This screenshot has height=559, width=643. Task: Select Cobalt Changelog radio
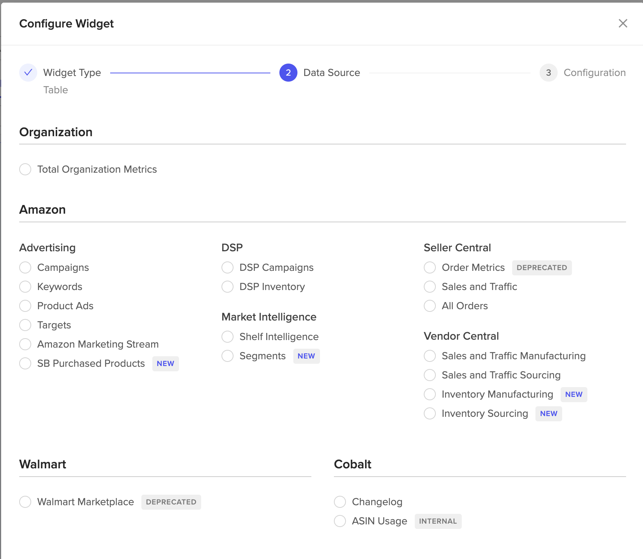point(340,502)
